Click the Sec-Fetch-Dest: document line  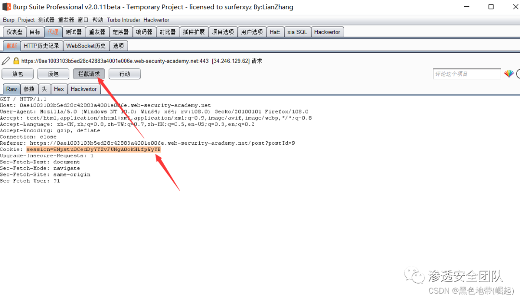[x=40, y=162]
